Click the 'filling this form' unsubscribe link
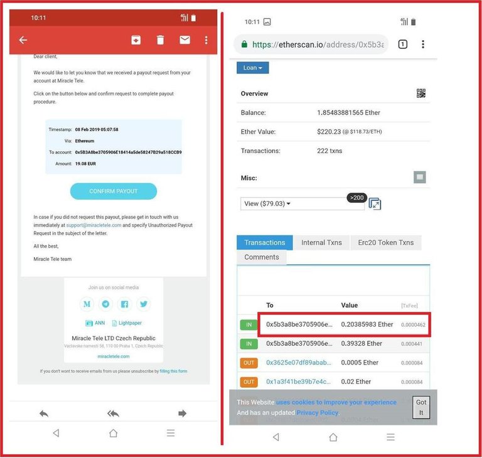 point(173,371)
